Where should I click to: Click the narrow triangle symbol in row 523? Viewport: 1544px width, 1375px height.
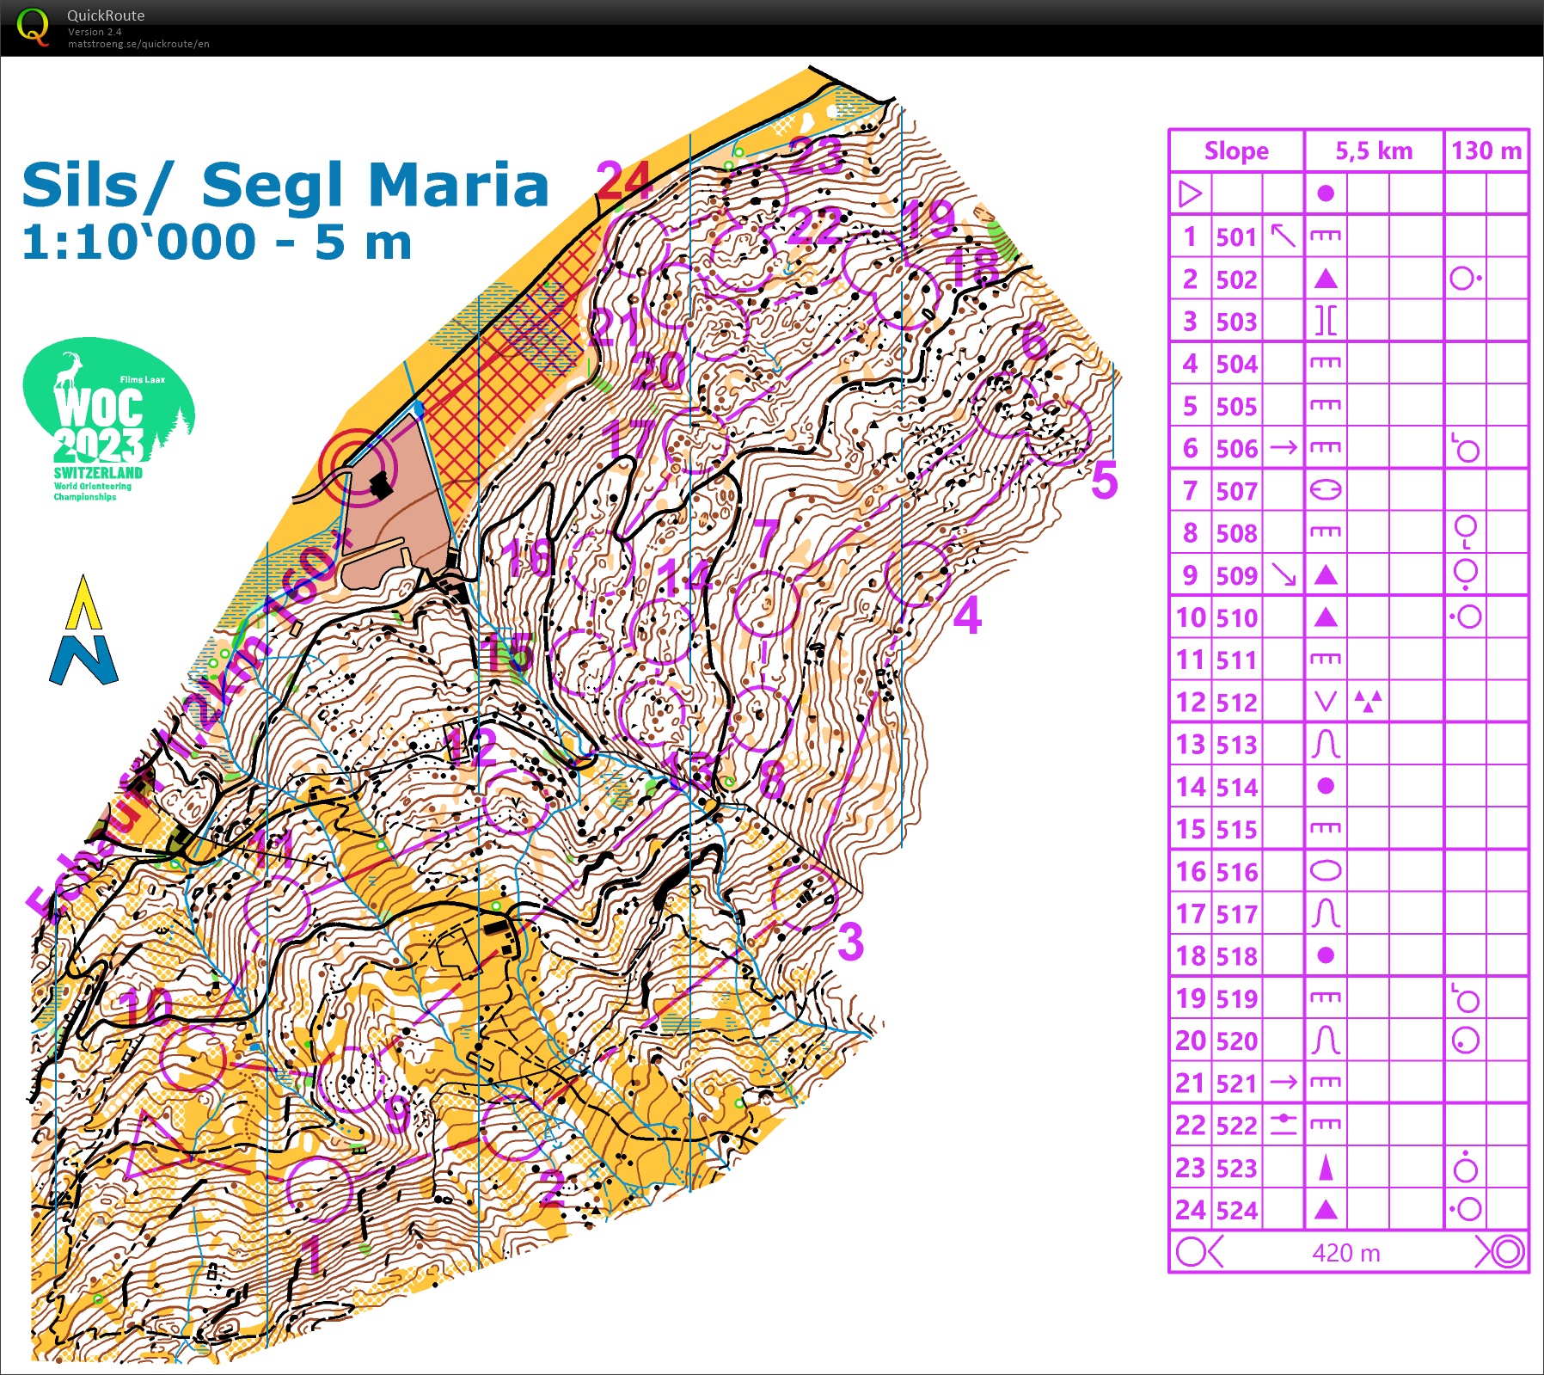[x=1326, y=1168]
